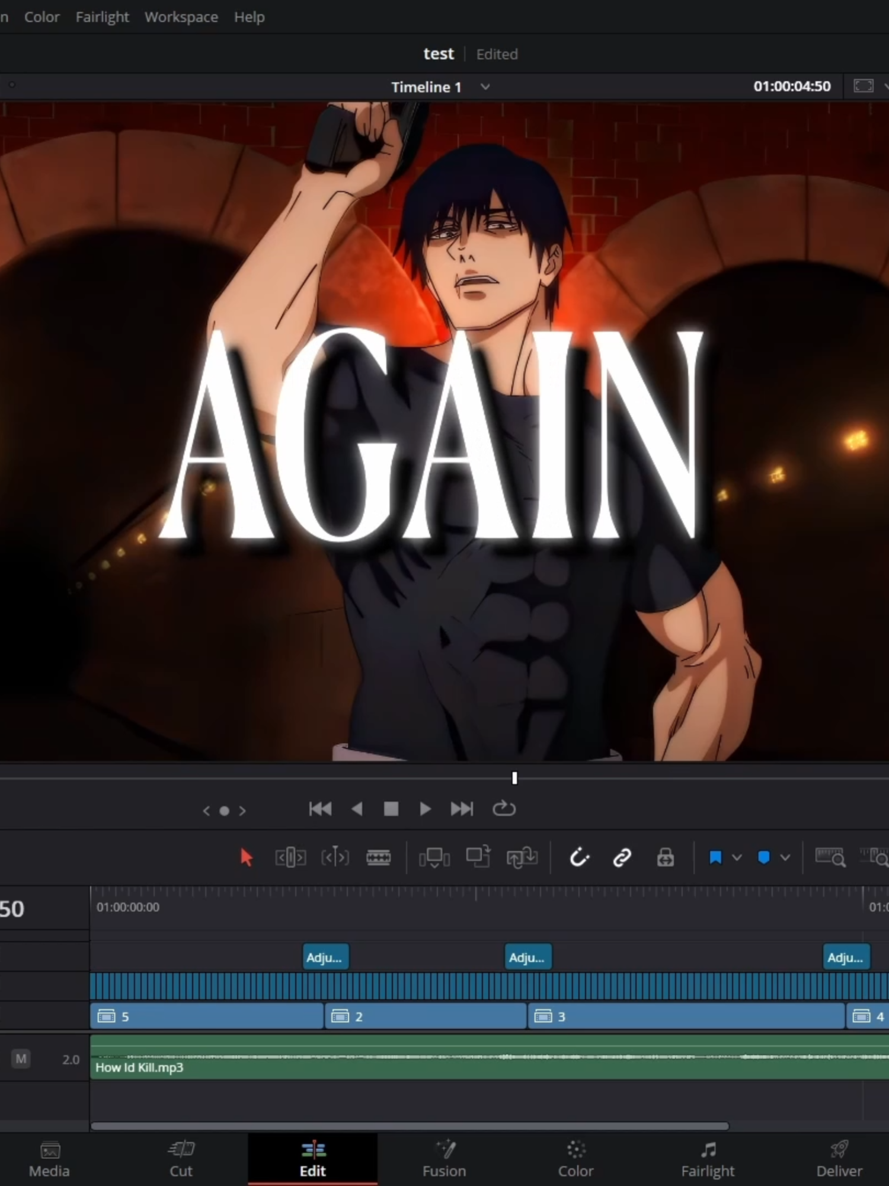Add a blue marker
This screenshot has height=1186, width=889.
(764, 857)
